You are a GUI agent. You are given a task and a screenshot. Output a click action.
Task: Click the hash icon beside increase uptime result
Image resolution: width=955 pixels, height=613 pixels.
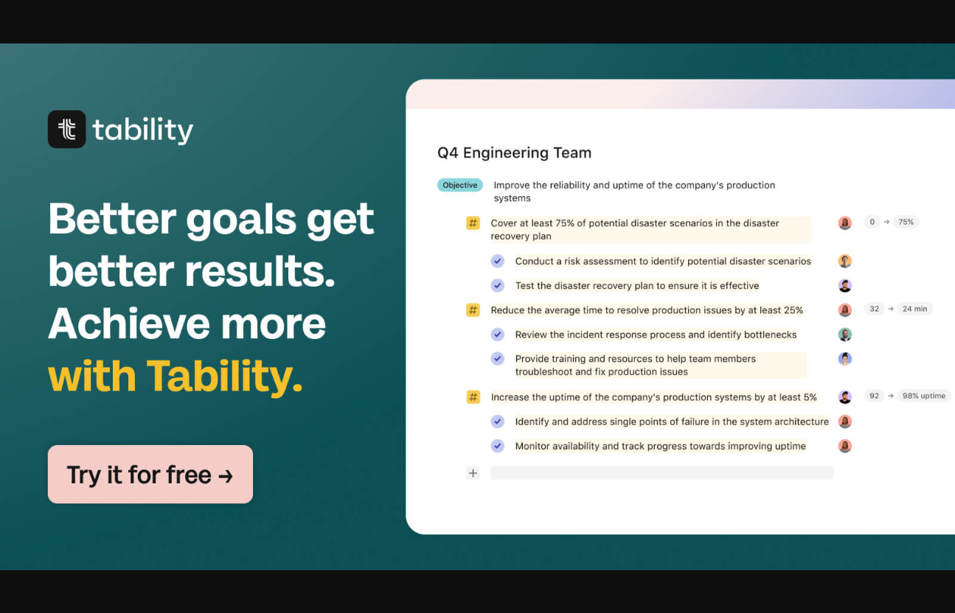coord(473,397)
